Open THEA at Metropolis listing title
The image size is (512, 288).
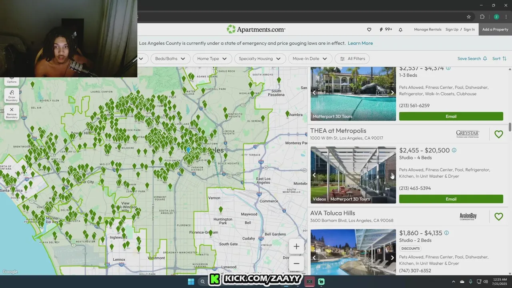(x=338, y=131)
